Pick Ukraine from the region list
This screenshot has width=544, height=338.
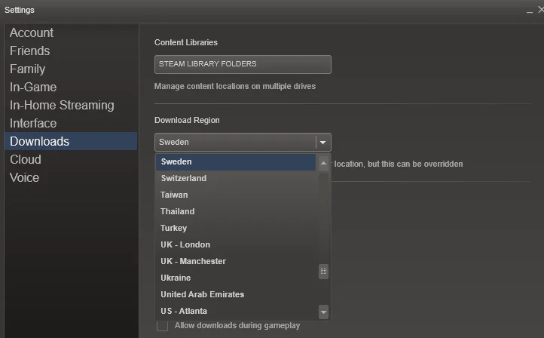[236, 278]
